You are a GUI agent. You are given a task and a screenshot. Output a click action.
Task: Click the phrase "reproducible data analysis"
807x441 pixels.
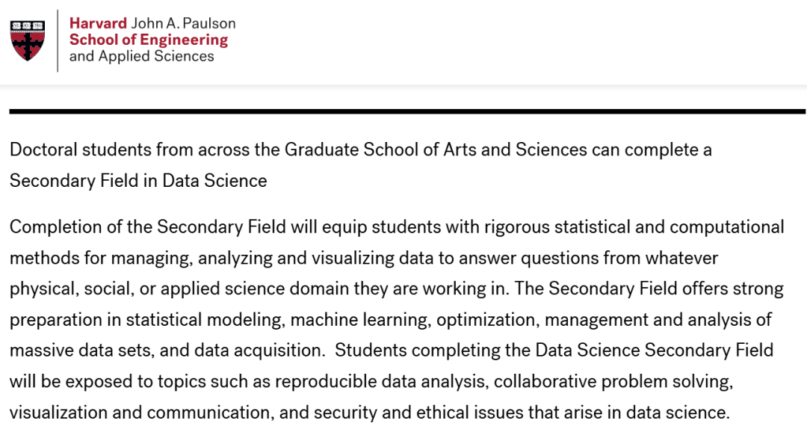tap(380, 381)
